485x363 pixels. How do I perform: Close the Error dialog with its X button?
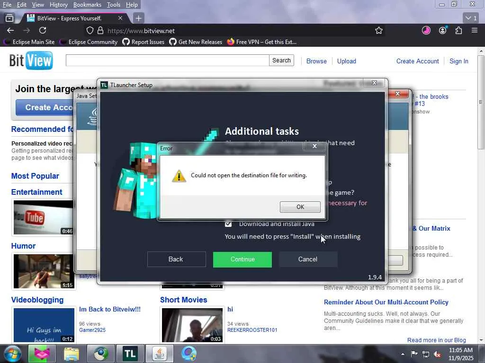(314, 146)
